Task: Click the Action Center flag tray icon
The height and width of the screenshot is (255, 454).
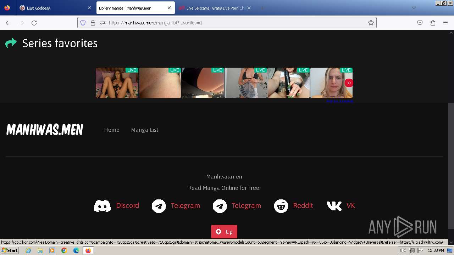Action: click(420, 250)
